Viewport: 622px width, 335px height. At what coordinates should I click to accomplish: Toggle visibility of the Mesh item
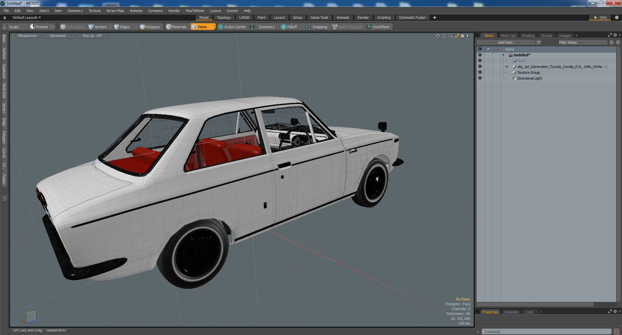point(480,61)
